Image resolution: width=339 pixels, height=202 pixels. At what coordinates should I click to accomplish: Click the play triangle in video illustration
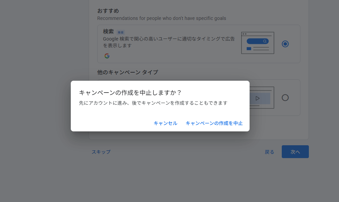tap(257, 98)
